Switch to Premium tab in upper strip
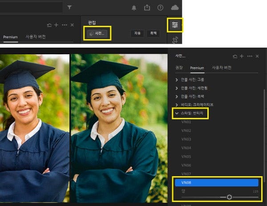 tap(10, 37)
